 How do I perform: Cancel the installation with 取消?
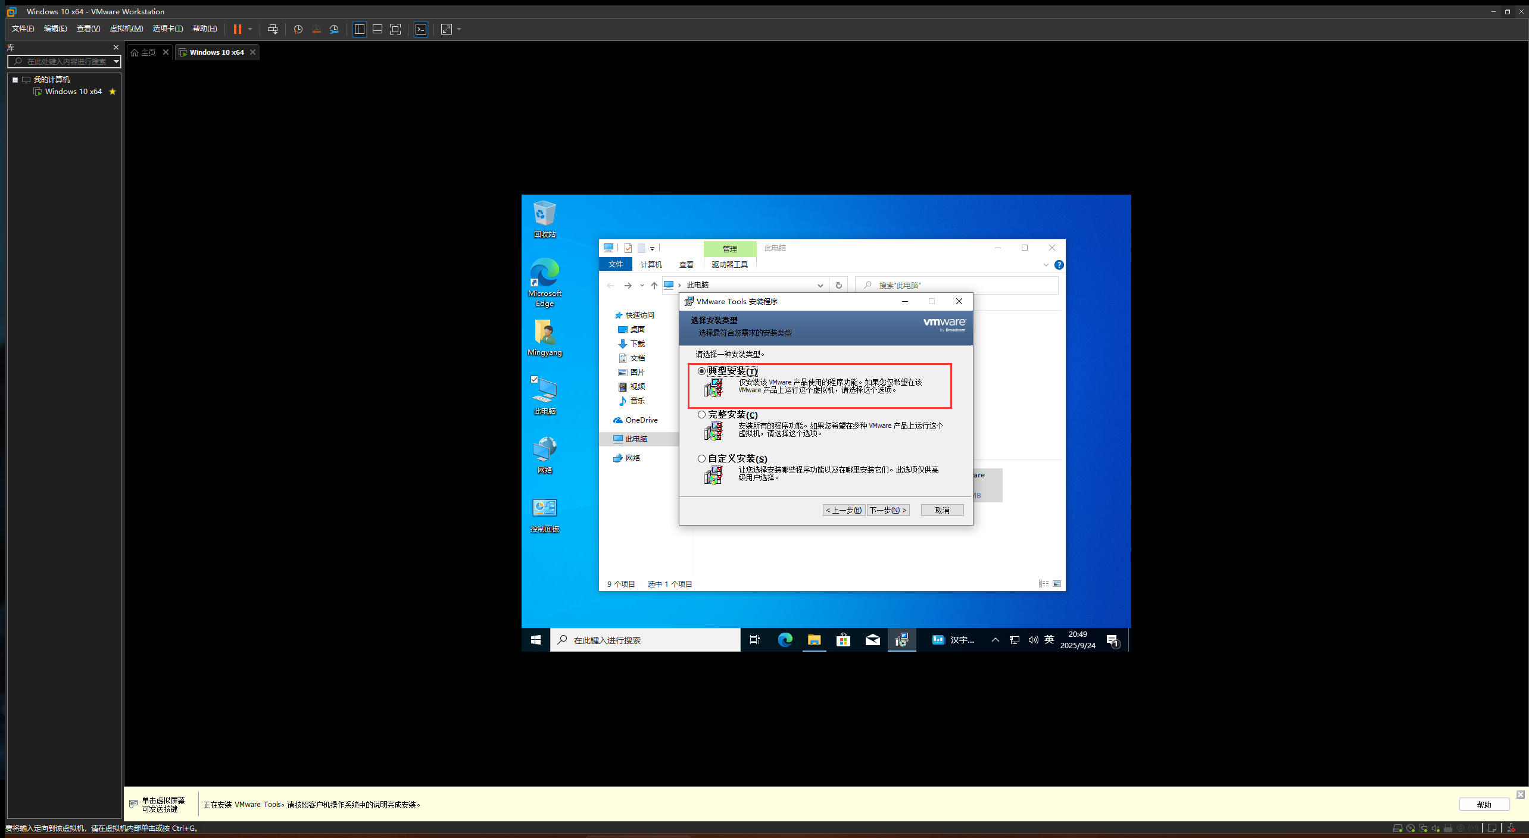click(x=941, y=510)
